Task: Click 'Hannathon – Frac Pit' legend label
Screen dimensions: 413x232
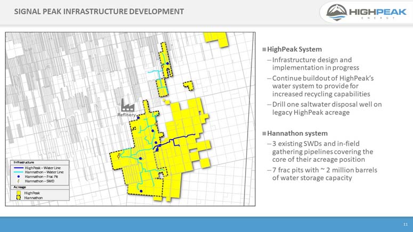Action: coord(42,177)
